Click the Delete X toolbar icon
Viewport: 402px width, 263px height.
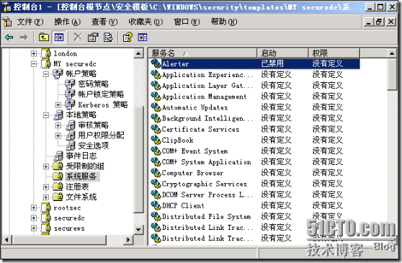pyautogui.click(x=78, y=37)
